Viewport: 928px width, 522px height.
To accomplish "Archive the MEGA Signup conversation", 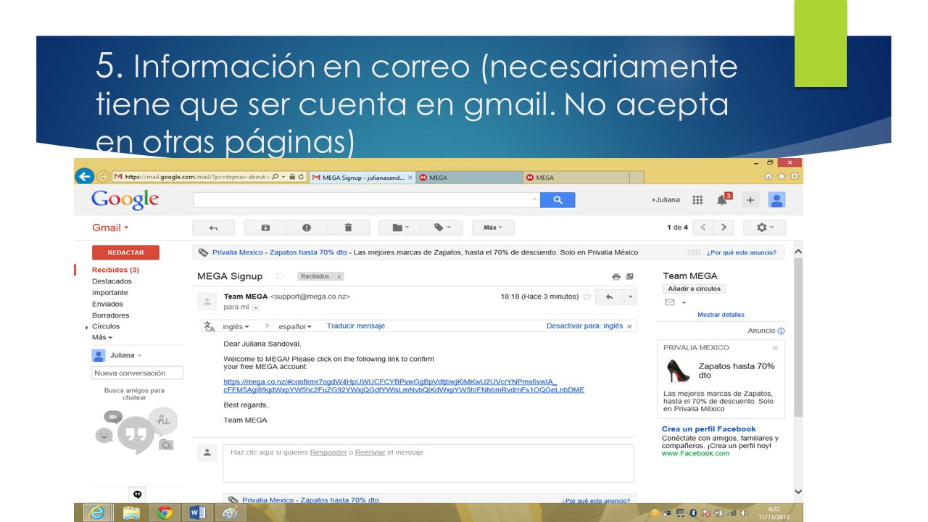I will 265,228.
